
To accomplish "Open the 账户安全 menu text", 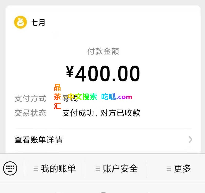I will [x=120, y=169].
